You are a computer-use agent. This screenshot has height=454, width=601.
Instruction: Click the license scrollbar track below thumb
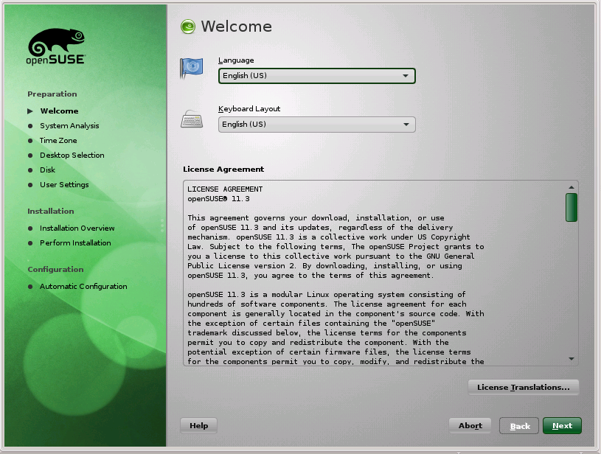[571, 287]
